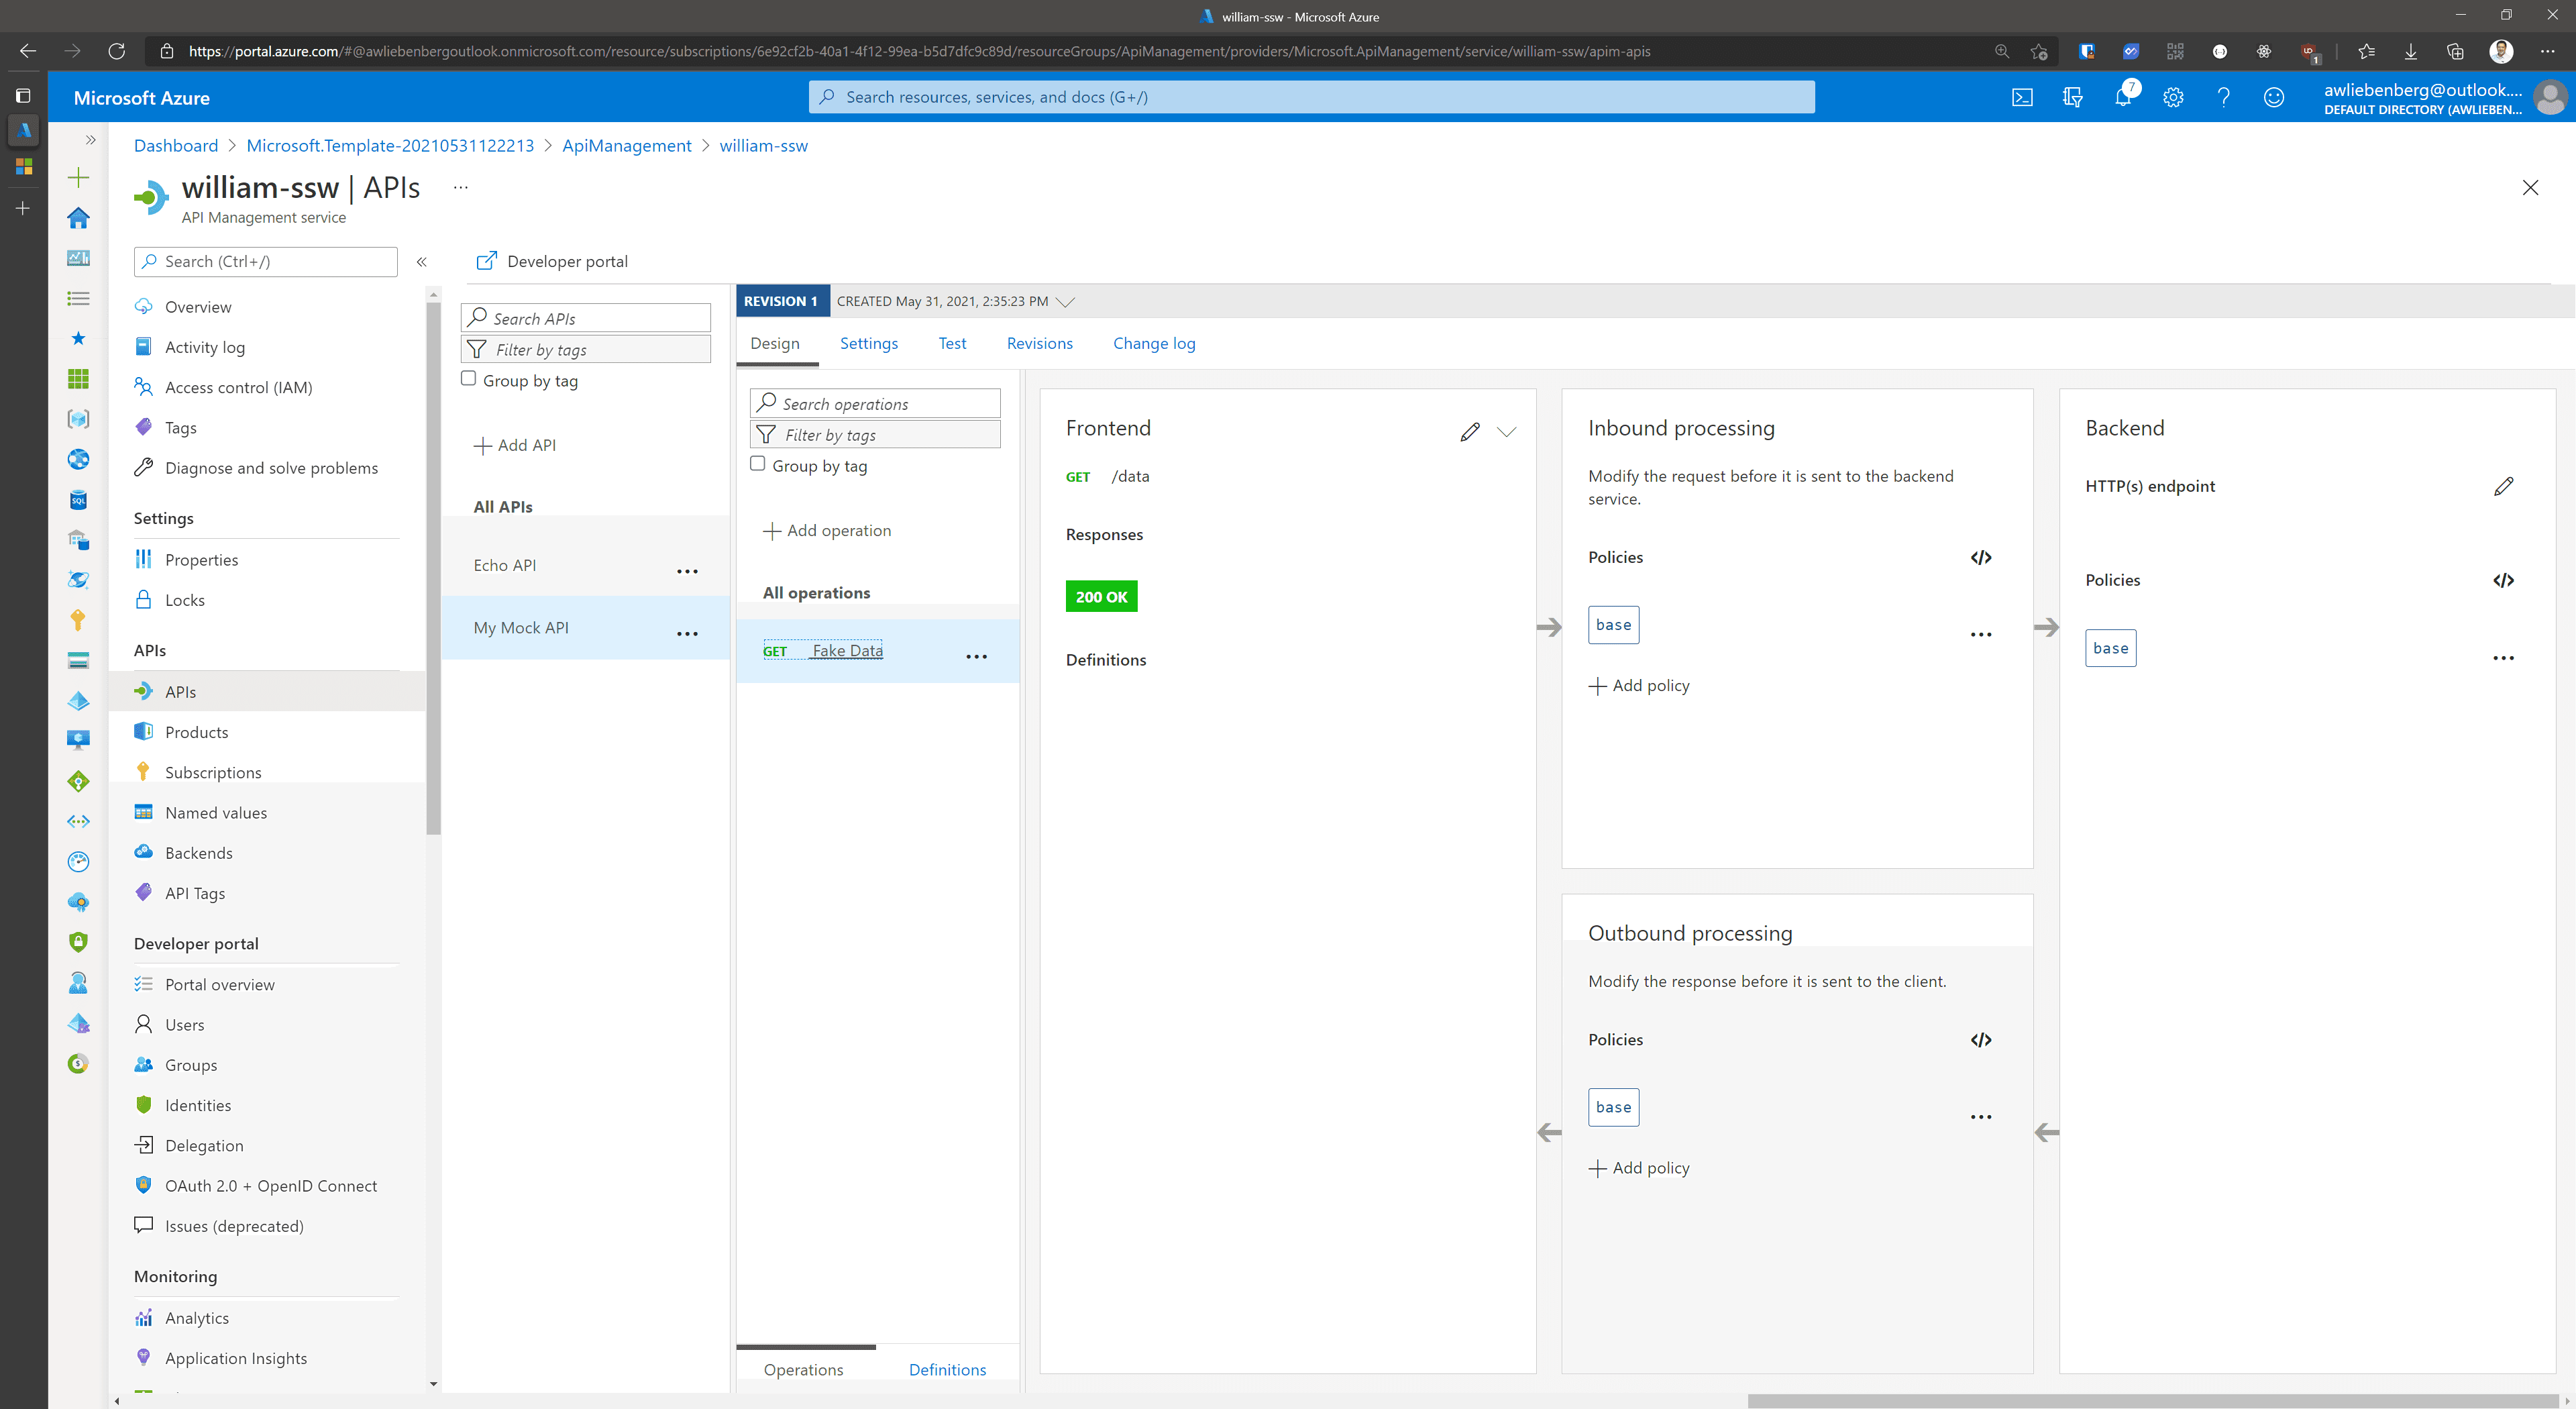This screenshot has height=1409, width=2576.
Task: Switch to the Test tab
Action: pos(951,343)
